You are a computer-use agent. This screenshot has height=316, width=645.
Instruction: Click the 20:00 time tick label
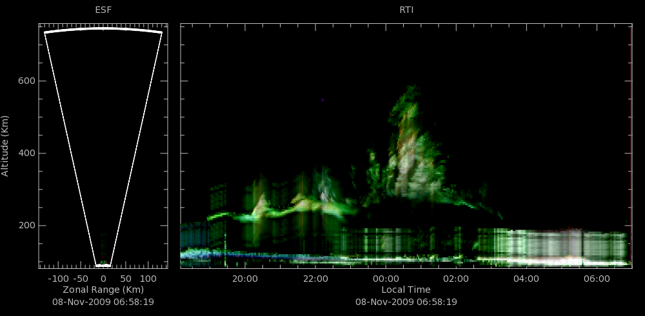pos(245,279)
